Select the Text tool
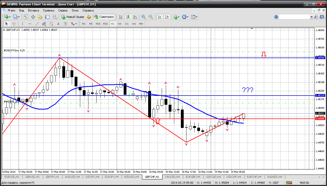This screenshot has width=327, height=186. tap(58, 24)
